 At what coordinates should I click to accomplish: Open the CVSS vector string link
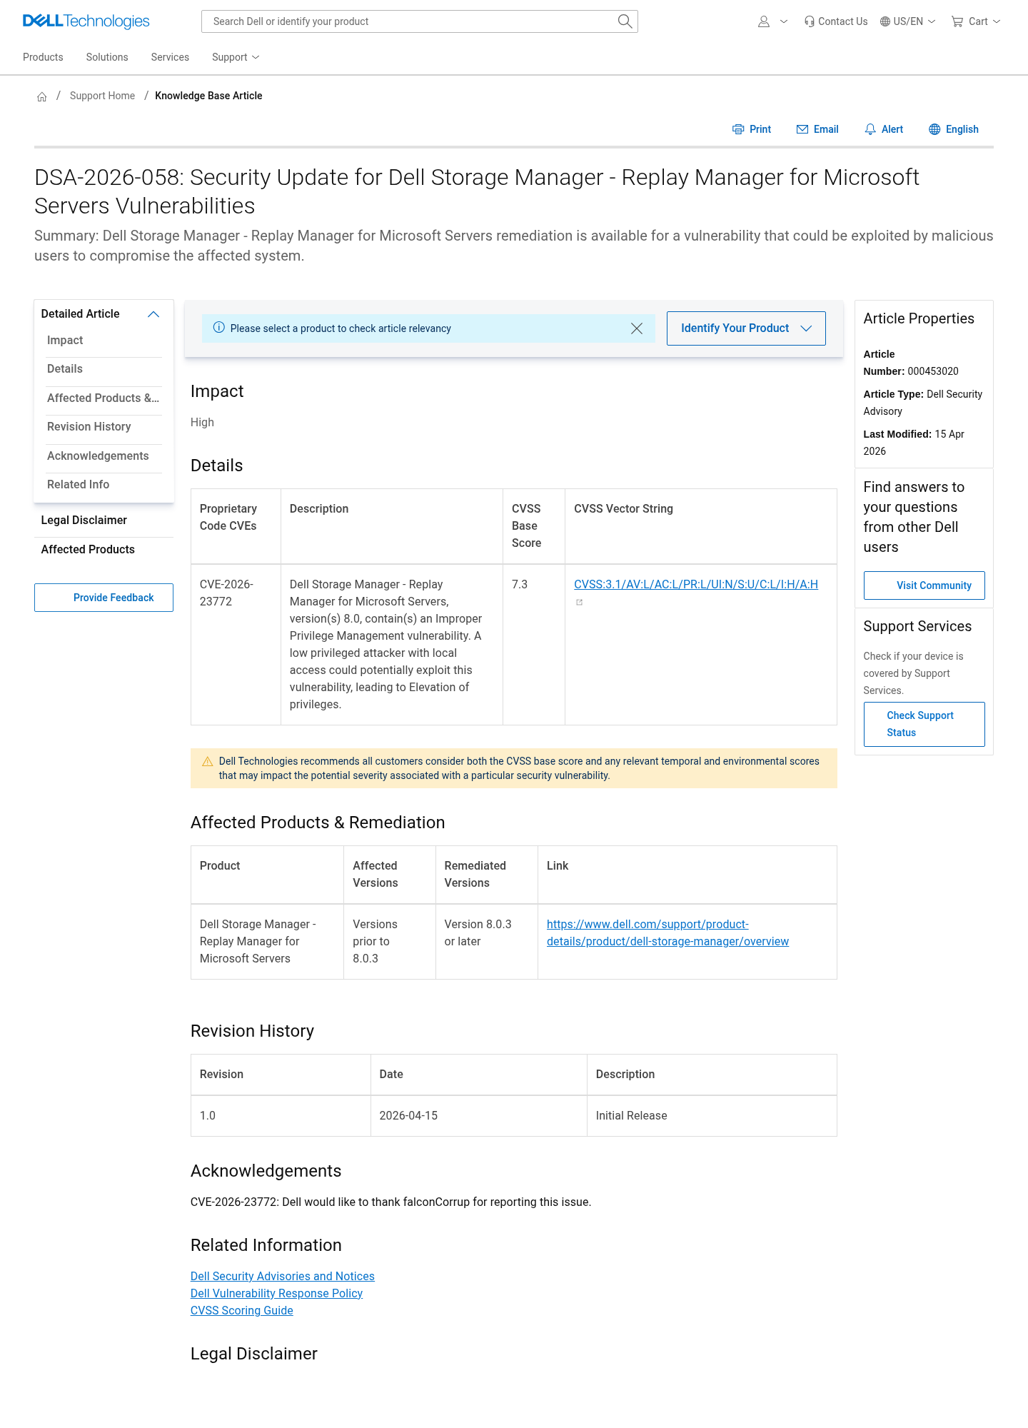[696, 584]
